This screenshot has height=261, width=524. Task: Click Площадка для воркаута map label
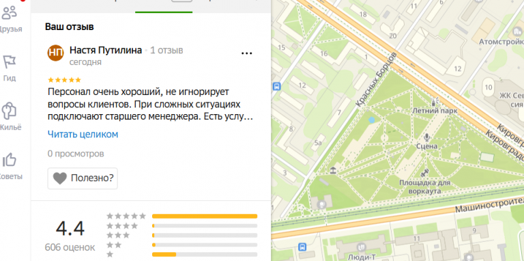click(425, 187)
